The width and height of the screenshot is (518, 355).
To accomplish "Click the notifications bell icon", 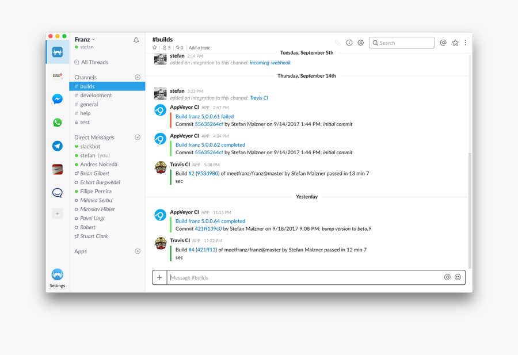I will pyautogui.click(x=136, y=40).
